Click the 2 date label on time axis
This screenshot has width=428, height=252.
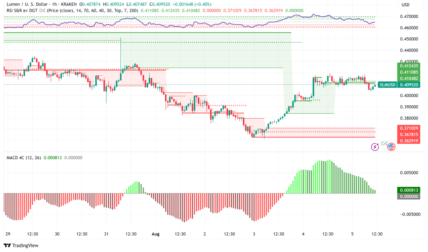205,234
